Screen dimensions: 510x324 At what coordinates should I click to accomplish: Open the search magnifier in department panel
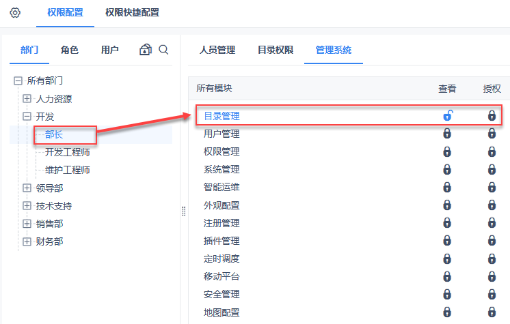point(163,50)
